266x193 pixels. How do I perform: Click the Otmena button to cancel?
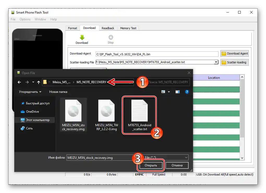[177, 165]
